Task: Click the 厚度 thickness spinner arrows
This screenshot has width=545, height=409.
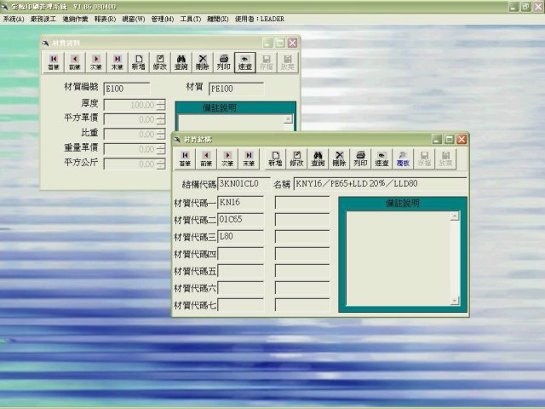Action: point(160,105)
